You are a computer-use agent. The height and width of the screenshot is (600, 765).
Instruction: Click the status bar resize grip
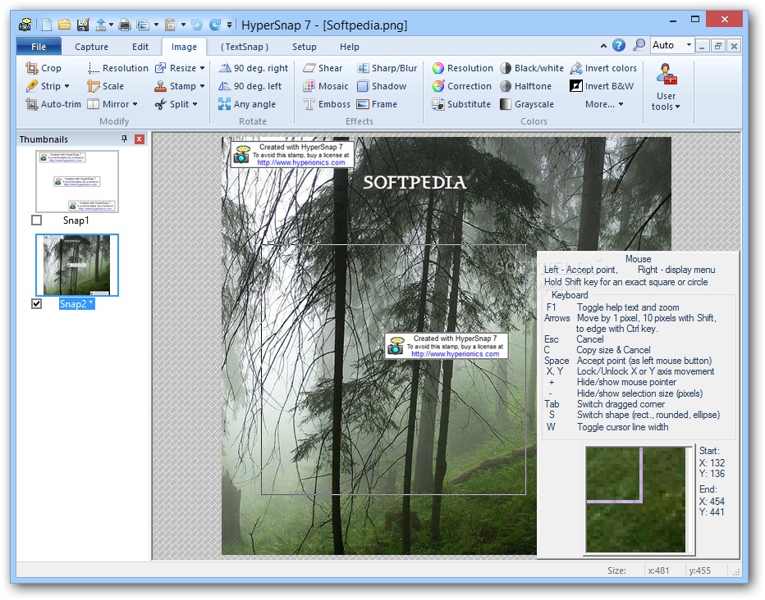pos(736,571)
